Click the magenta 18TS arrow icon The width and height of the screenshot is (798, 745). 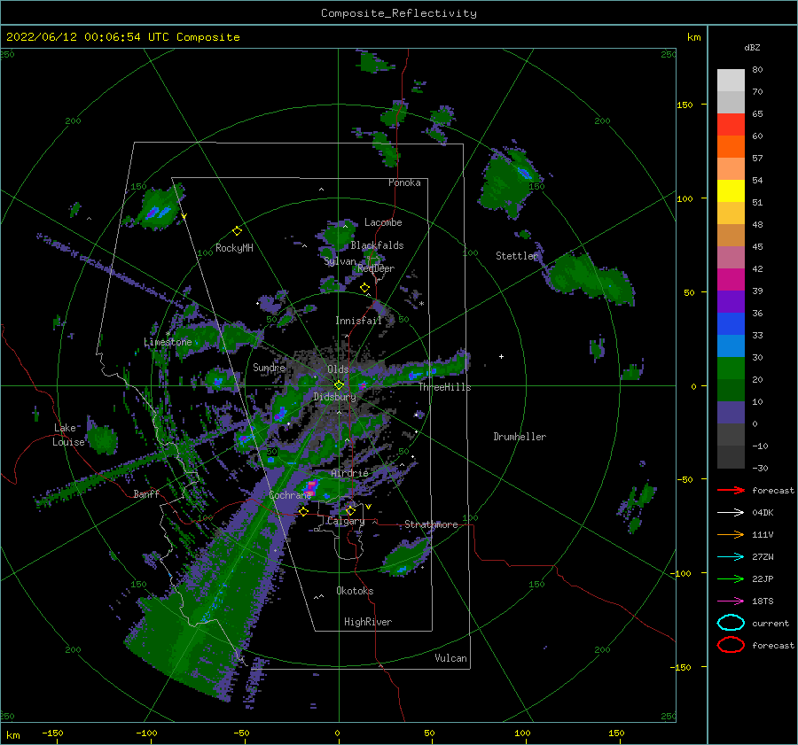[x=731, y=601]
